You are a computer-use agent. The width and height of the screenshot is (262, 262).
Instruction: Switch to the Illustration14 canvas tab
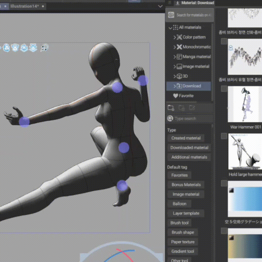[x=24, y=6]
